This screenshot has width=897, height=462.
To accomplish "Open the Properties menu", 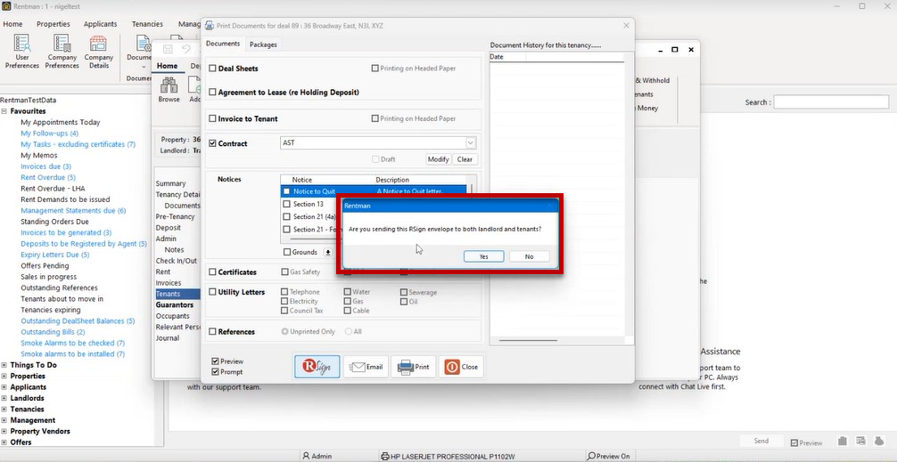I will coord(53,24).
